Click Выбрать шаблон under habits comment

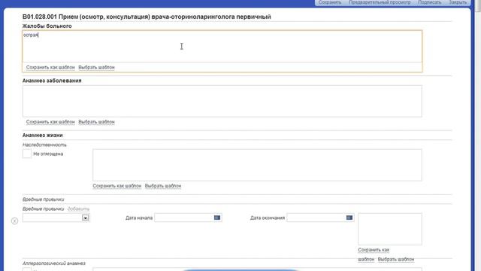[x=396, y=259]
